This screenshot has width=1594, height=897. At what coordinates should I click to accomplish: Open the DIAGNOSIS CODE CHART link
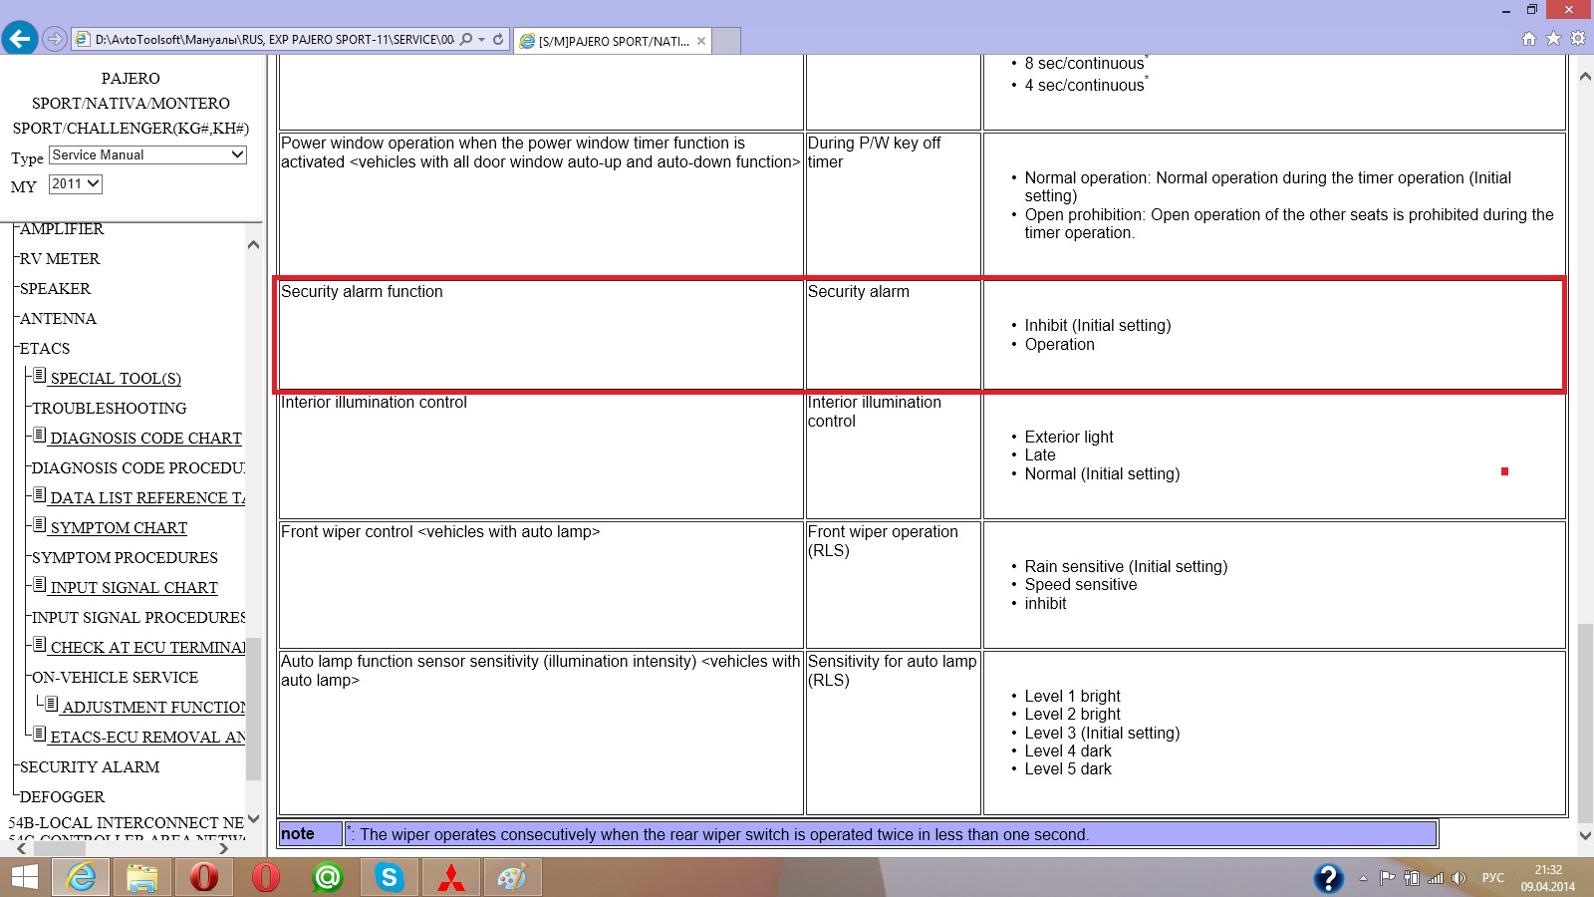tap(145, 439)
